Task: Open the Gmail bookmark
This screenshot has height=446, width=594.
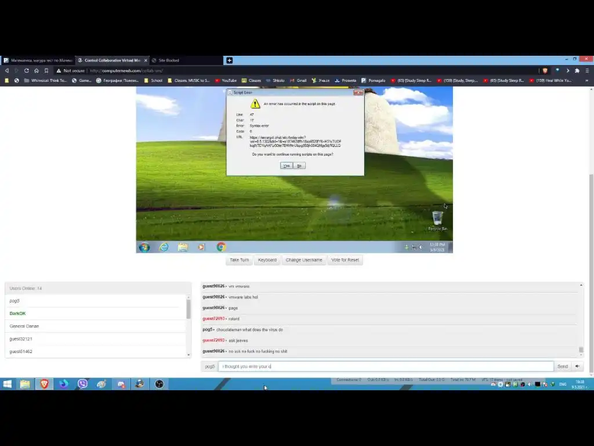Action: point(298,80)
